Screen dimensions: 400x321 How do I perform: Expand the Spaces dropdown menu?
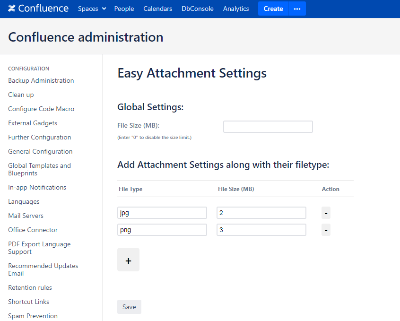tap(92, 9)
